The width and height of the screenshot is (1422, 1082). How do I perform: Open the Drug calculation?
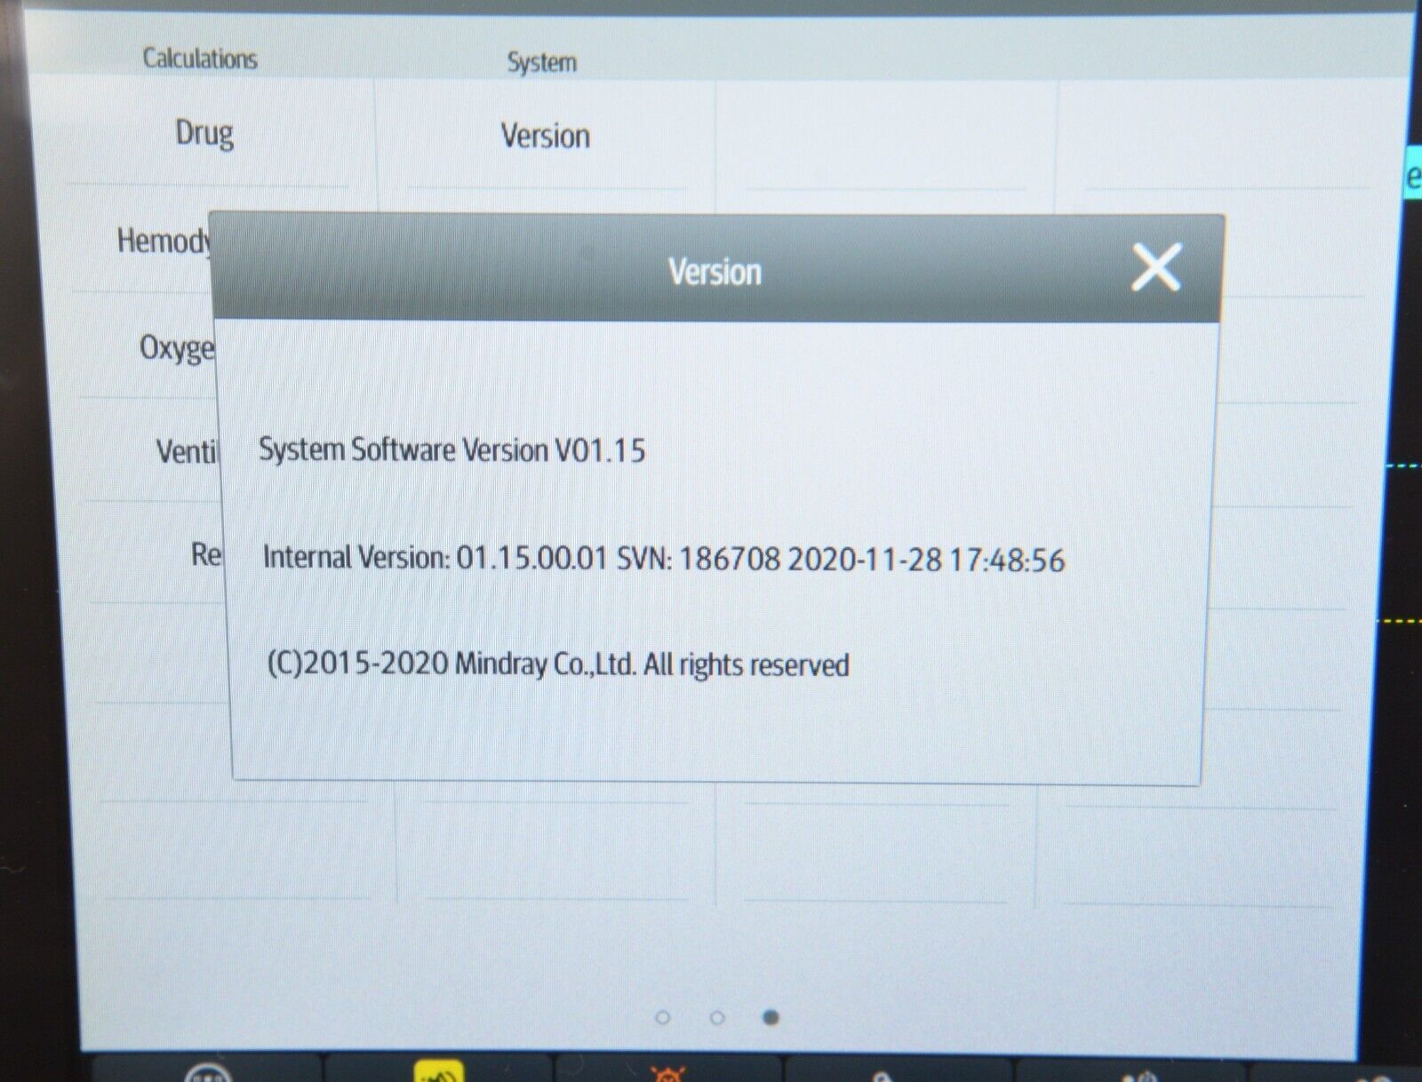pos(204,134)
